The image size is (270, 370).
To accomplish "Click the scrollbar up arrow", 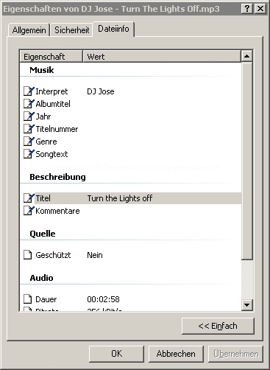I will (x=246, y=56).
